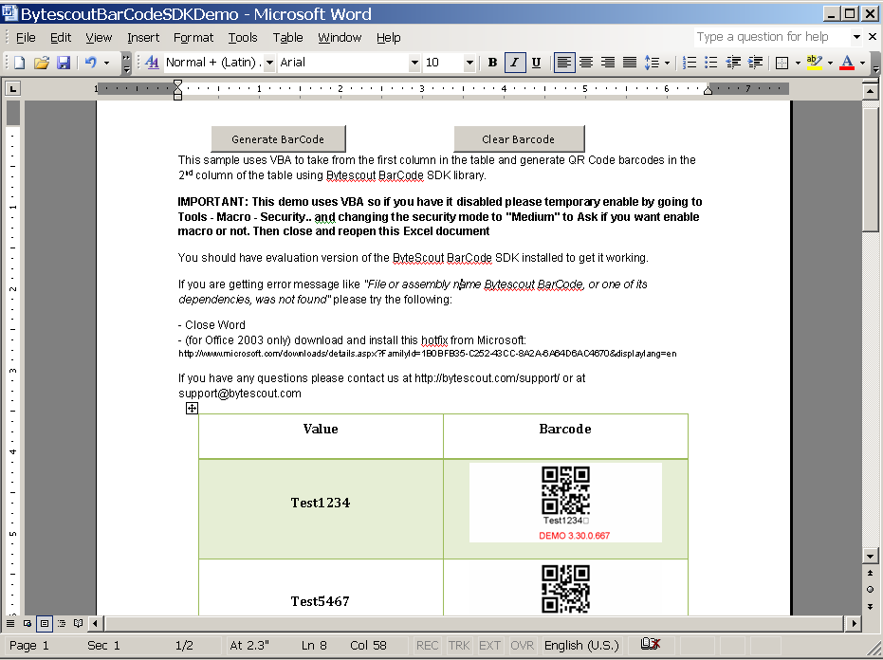The height and width of the screenshot is (660, 883).
Task: Toggle bold formatting
Action: tap(492, 63)
